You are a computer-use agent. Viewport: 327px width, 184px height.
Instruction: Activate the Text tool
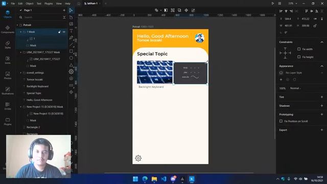pyautogui.click(x=71, y=31)
